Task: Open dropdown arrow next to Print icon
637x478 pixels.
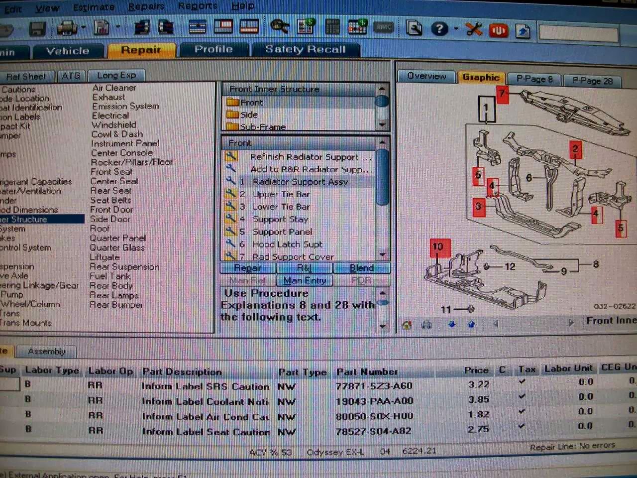Action: 83,28
